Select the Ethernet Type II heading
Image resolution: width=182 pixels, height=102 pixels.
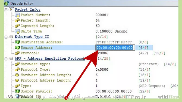point(32,37)
